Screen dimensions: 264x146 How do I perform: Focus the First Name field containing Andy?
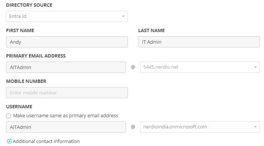pos(67,42)
